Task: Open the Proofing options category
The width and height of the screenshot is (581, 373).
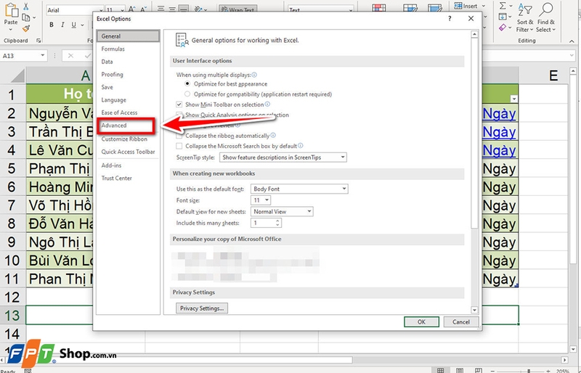Action: (x=113, y=75)
